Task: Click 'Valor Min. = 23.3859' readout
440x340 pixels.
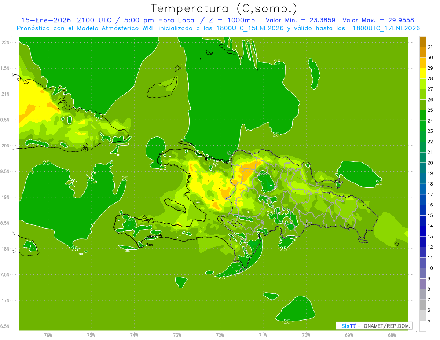Action: 300,20
